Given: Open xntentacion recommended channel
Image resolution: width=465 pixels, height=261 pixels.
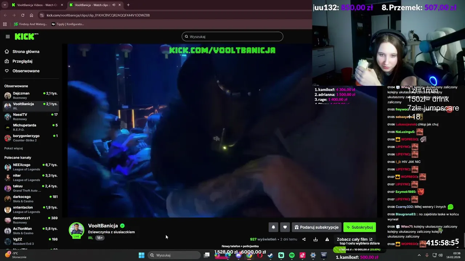Looking at the screenshot, I should (31, 209).
